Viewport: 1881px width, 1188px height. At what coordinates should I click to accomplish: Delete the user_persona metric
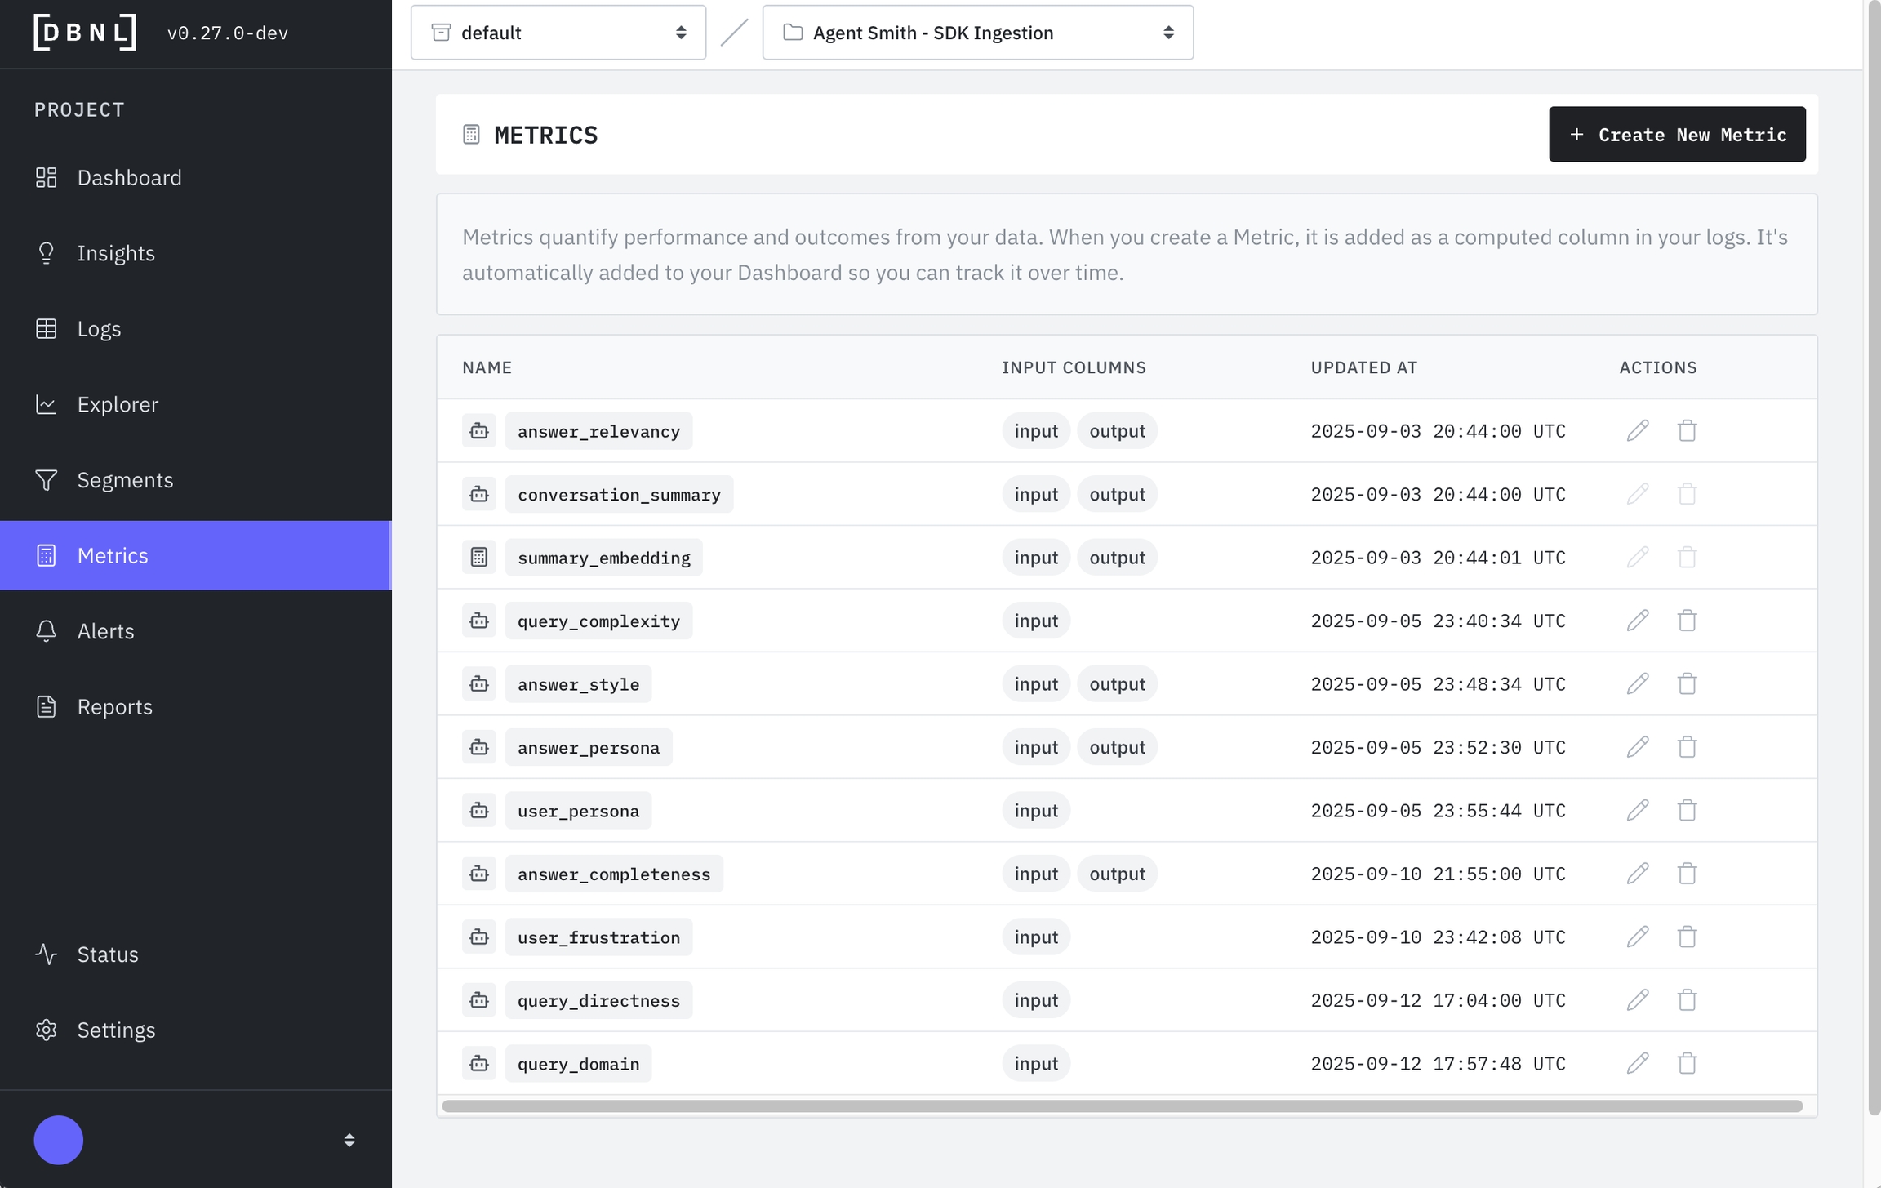pyautogui.click(x=1687, y=810)
